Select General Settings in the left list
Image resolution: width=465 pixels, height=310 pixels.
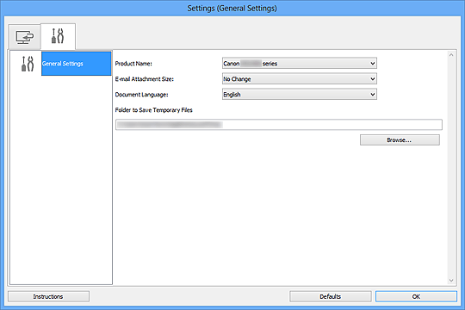[x=77, y=64]
